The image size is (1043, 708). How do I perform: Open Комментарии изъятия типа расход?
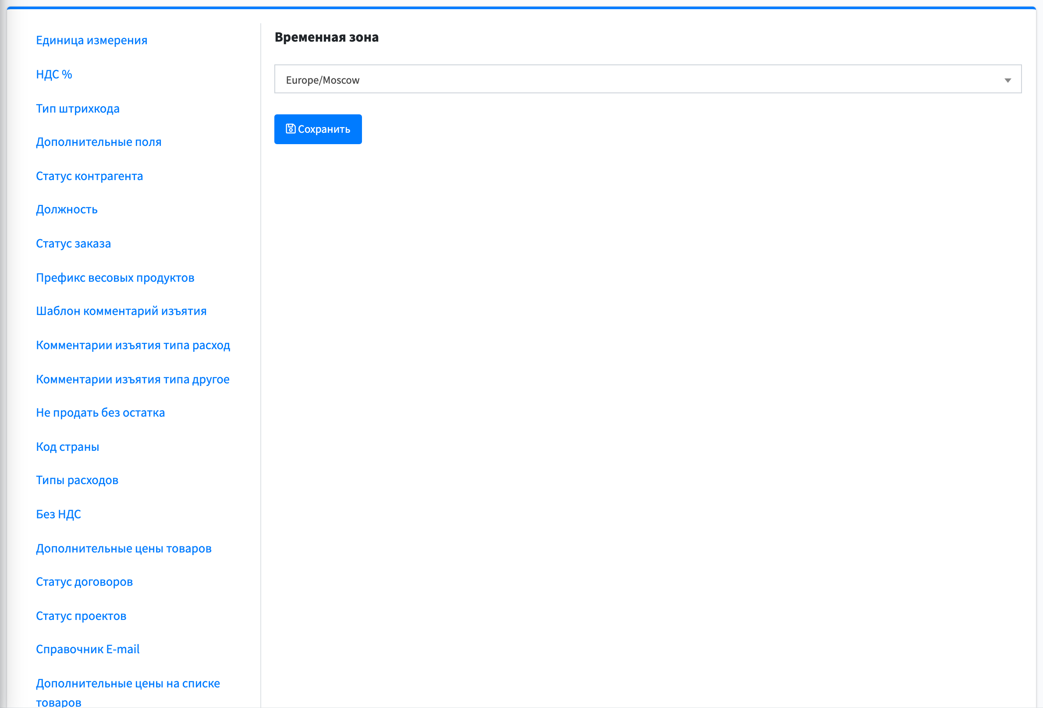click(133, 345)
